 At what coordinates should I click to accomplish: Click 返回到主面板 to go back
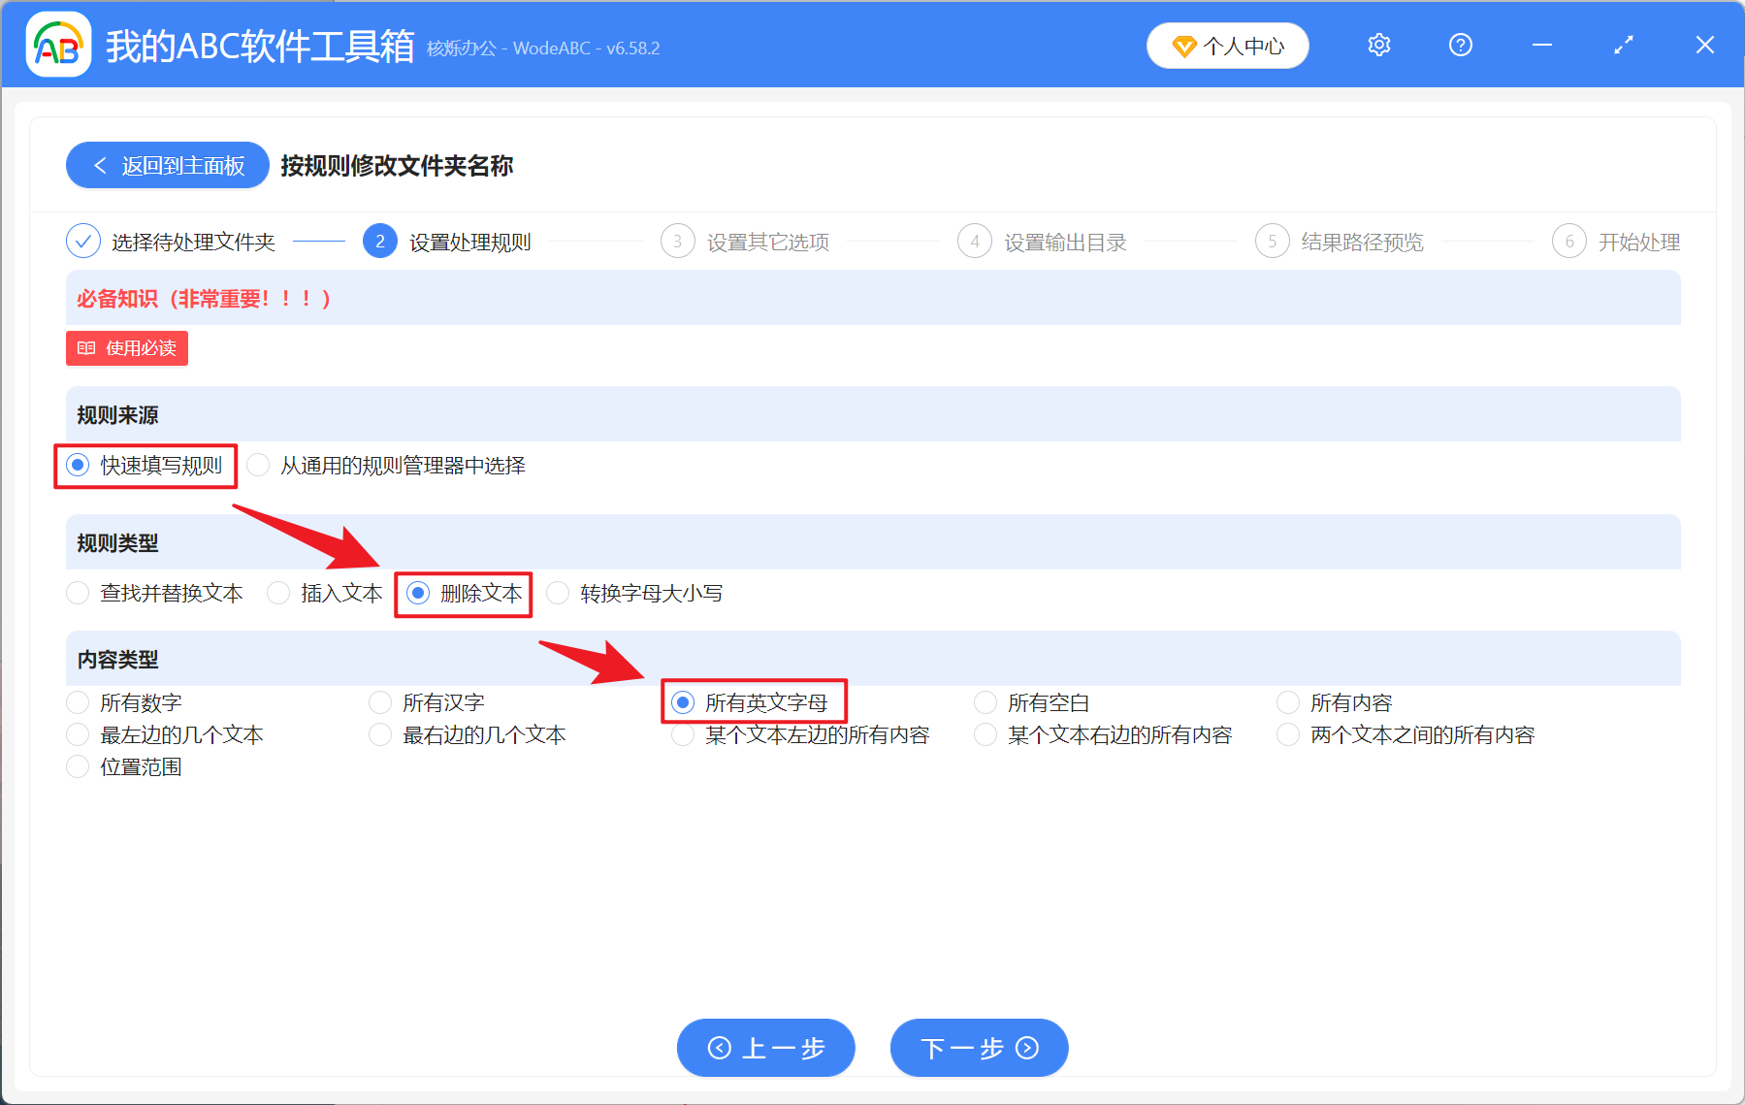click(167, 165)
